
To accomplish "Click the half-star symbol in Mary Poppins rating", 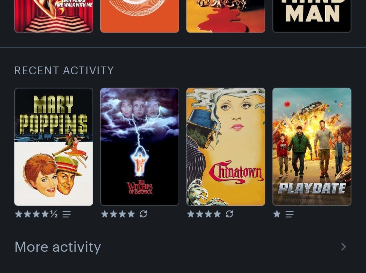I will pyautogui.click(x=54, y=214).
